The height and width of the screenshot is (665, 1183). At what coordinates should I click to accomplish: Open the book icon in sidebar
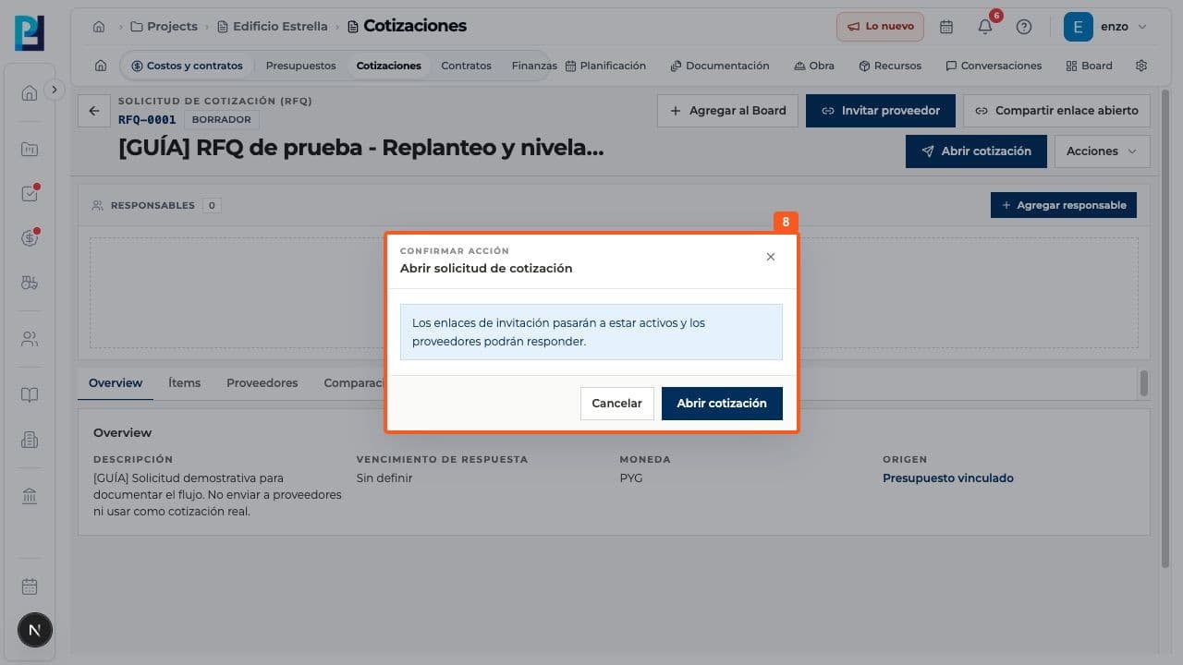point(30,395)
